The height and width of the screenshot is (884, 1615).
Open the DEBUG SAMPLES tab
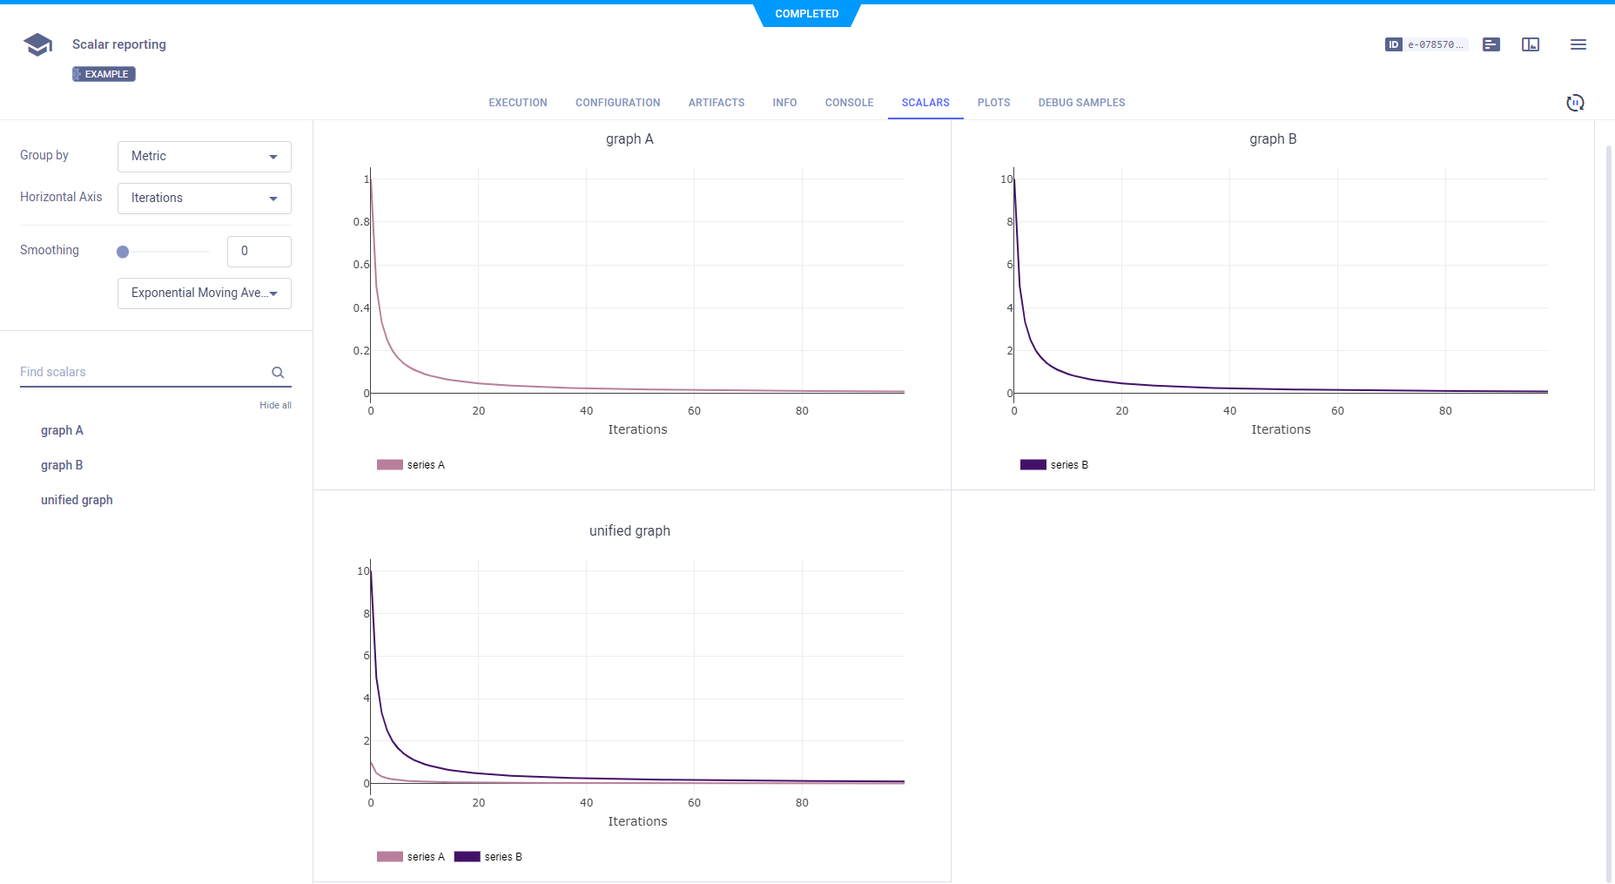click(1081, 103)
